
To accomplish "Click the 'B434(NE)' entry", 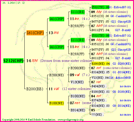I will pyautogui.click(x=99, y=86).
